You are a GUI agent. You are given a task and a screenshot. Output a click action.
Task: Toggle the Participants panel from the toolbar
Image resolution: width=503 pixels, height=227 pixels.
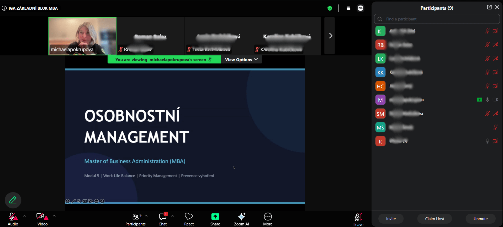(135, 219)
